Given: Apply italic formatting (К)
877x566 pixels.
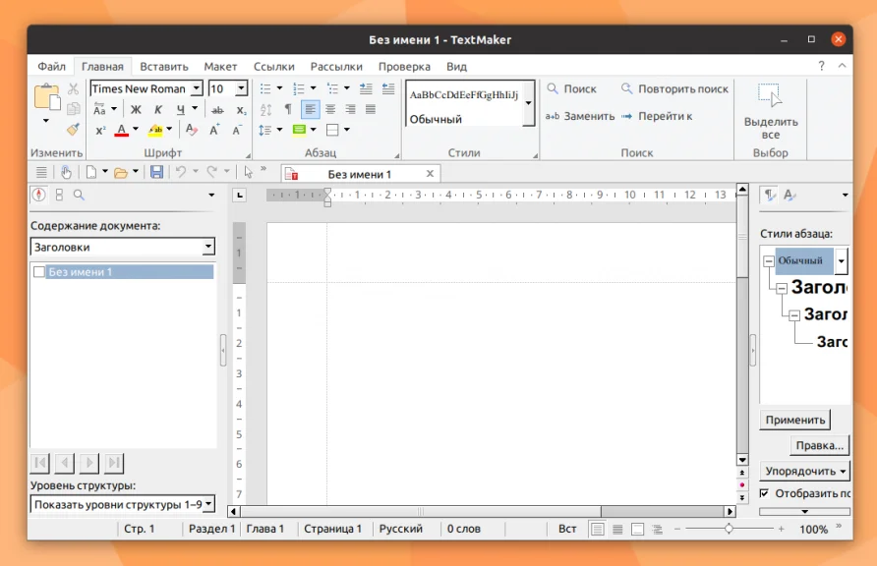Looking at the screenshot, I should click(158, 109).
